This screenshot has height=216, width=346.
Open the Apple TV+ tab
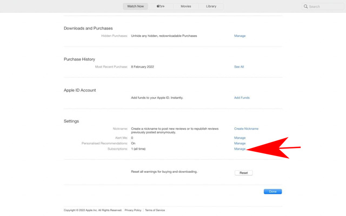point(161,6)
